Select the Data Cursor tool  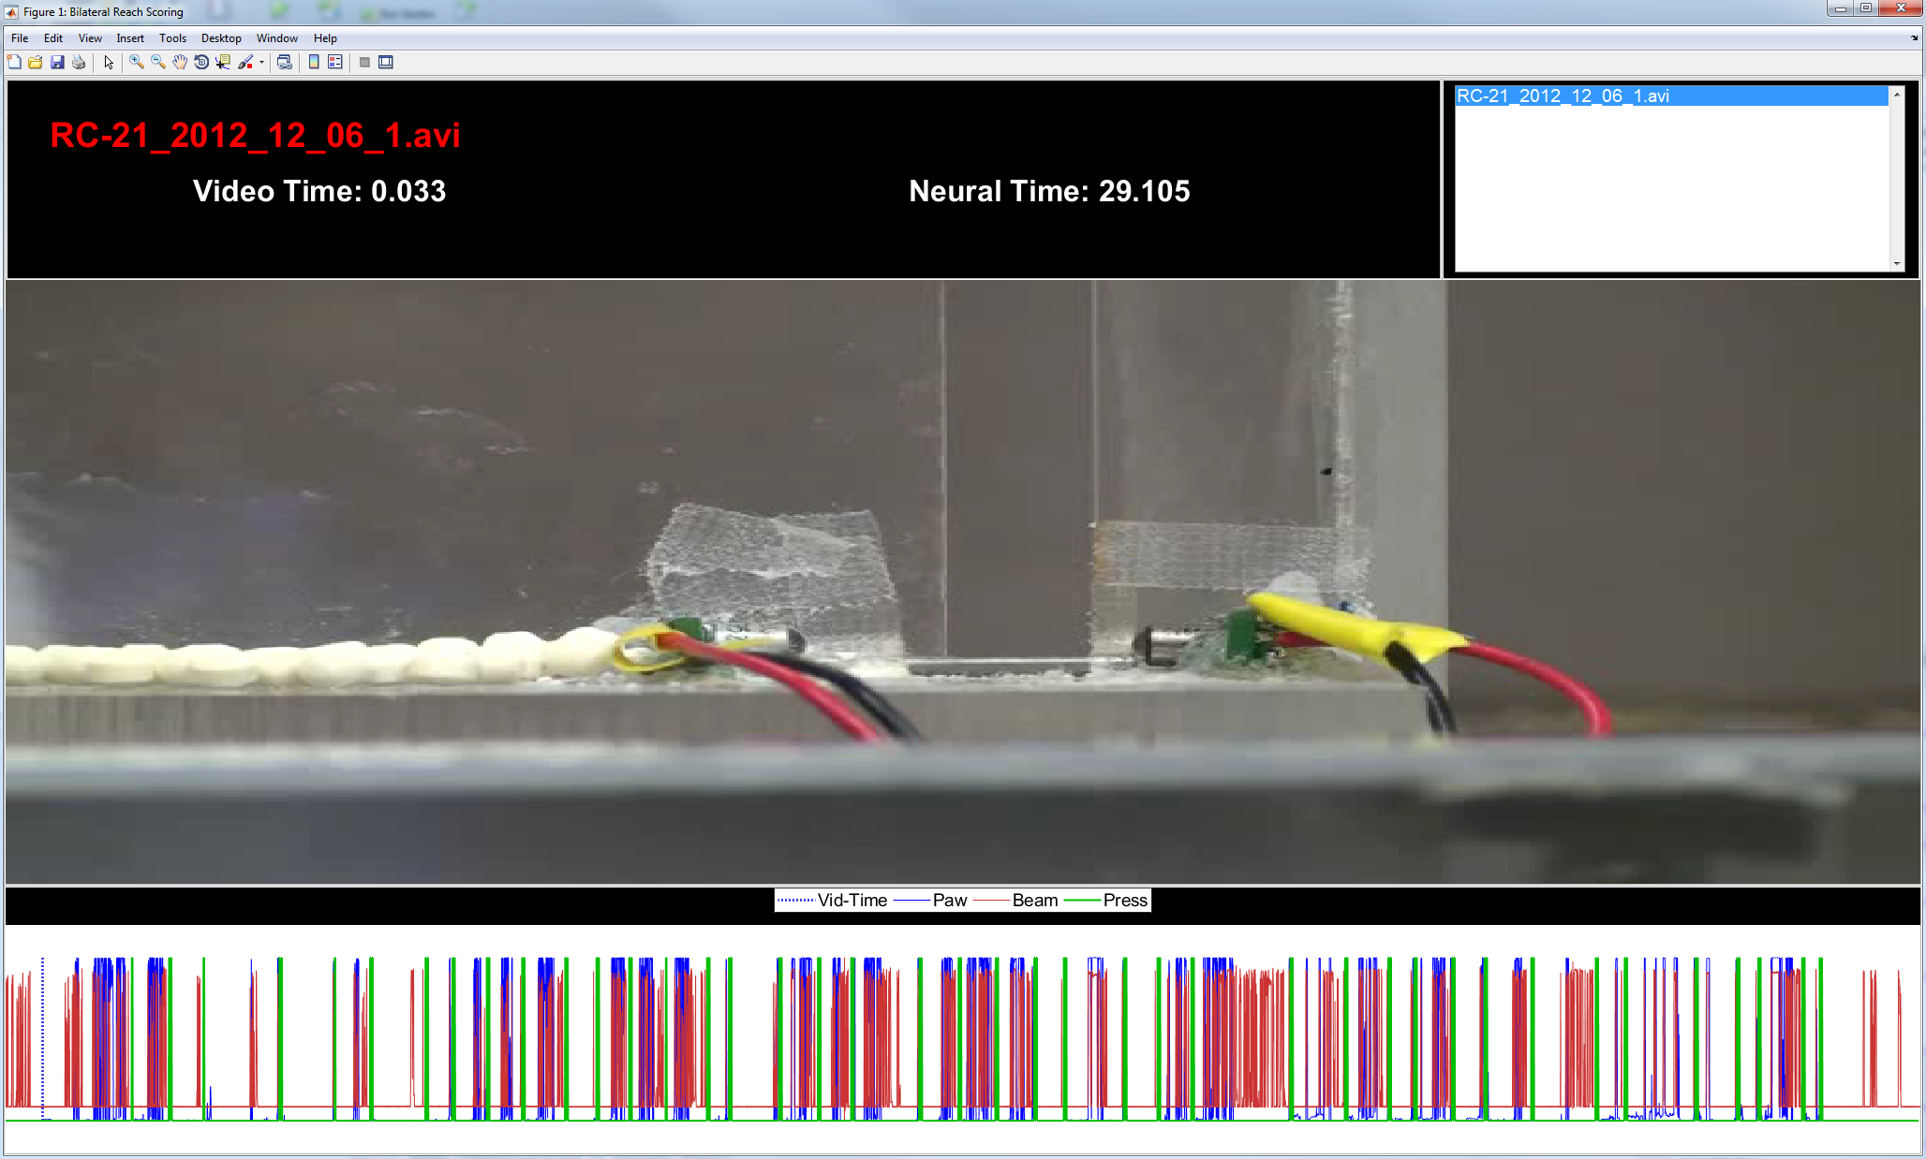pos(223,62)
